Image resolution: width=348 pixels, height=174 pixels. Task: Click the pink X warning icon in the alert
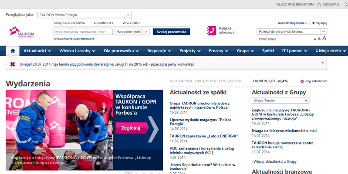[13, 64]
